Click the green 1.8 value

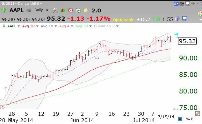(x=156, y=19)
